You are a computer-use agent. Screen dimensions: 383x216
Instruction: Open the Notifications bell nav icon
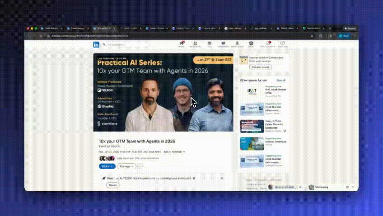(237, 44)
